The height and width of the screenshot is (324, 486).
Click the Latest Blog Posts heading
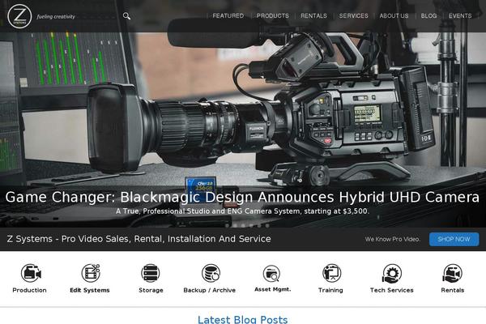coord(243,319)
